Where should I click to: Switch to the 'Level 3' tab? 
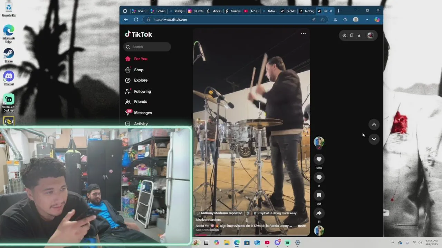coord(139,11)
